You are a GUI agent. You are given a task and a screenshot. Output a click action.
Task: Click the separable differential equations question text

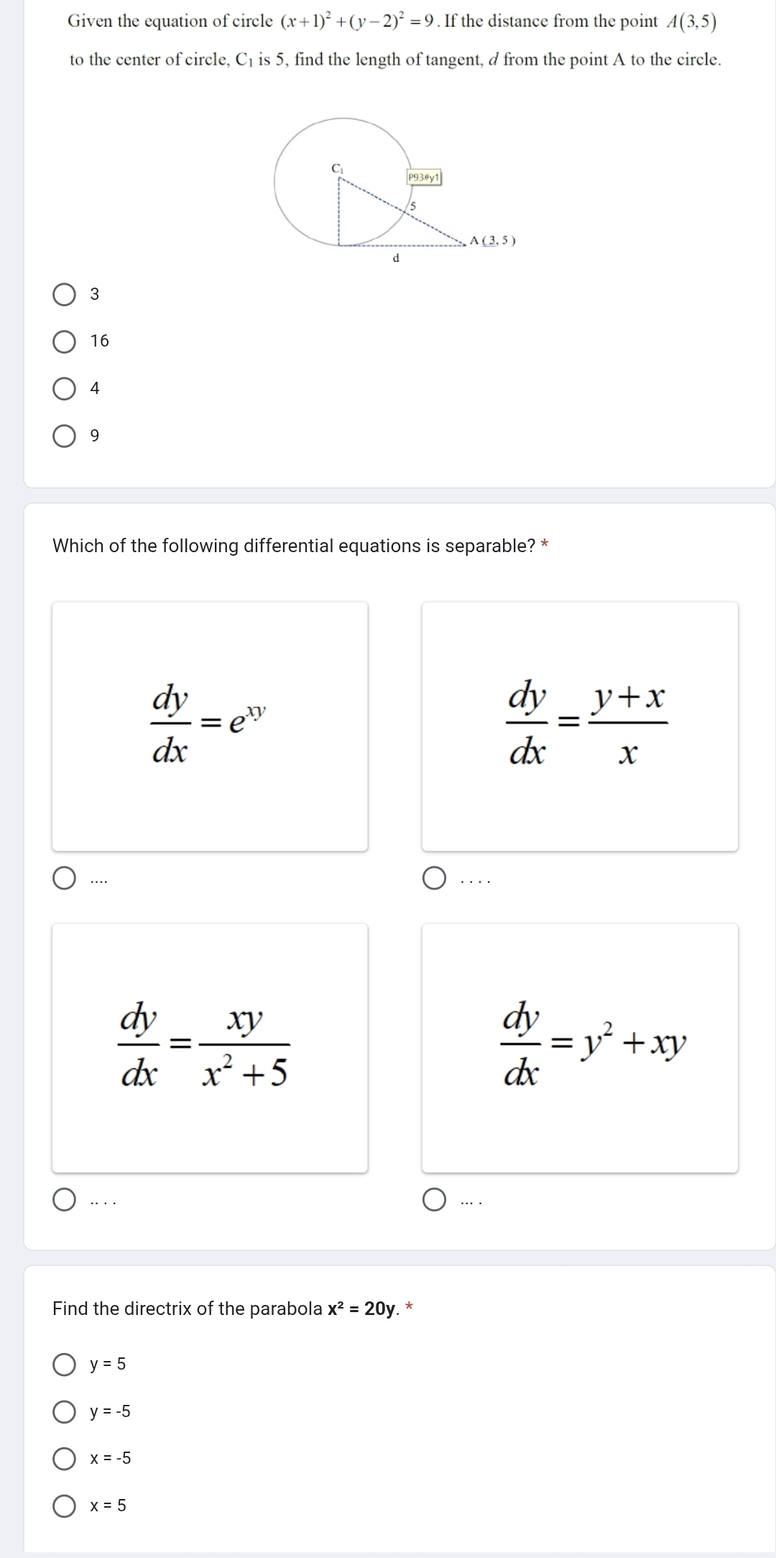pos(294,546)
